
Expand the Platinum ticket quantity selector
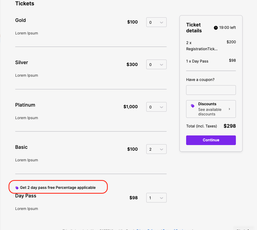156,107
